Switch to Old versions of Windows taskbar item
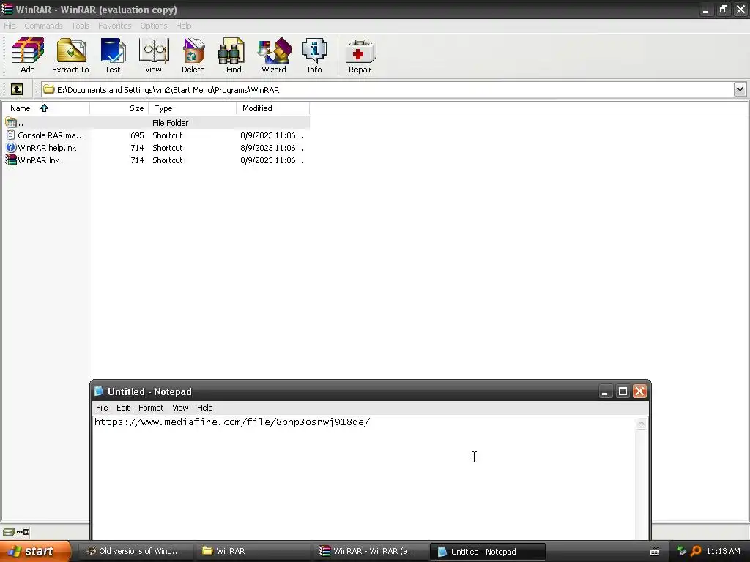This screenshot has height=562, width=750. pos(135,552)
